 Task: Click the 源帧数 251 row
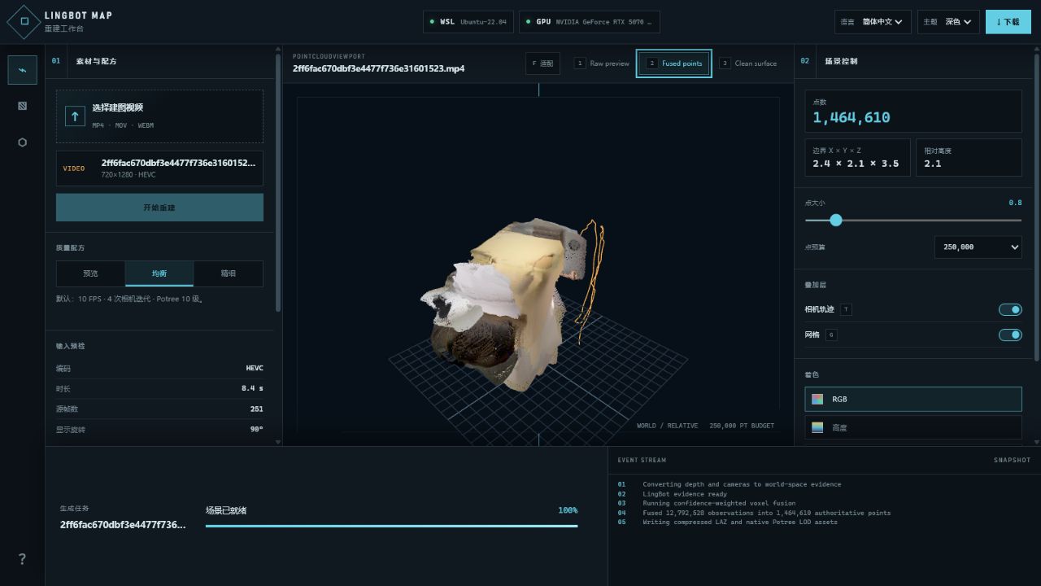coord(159,409)
